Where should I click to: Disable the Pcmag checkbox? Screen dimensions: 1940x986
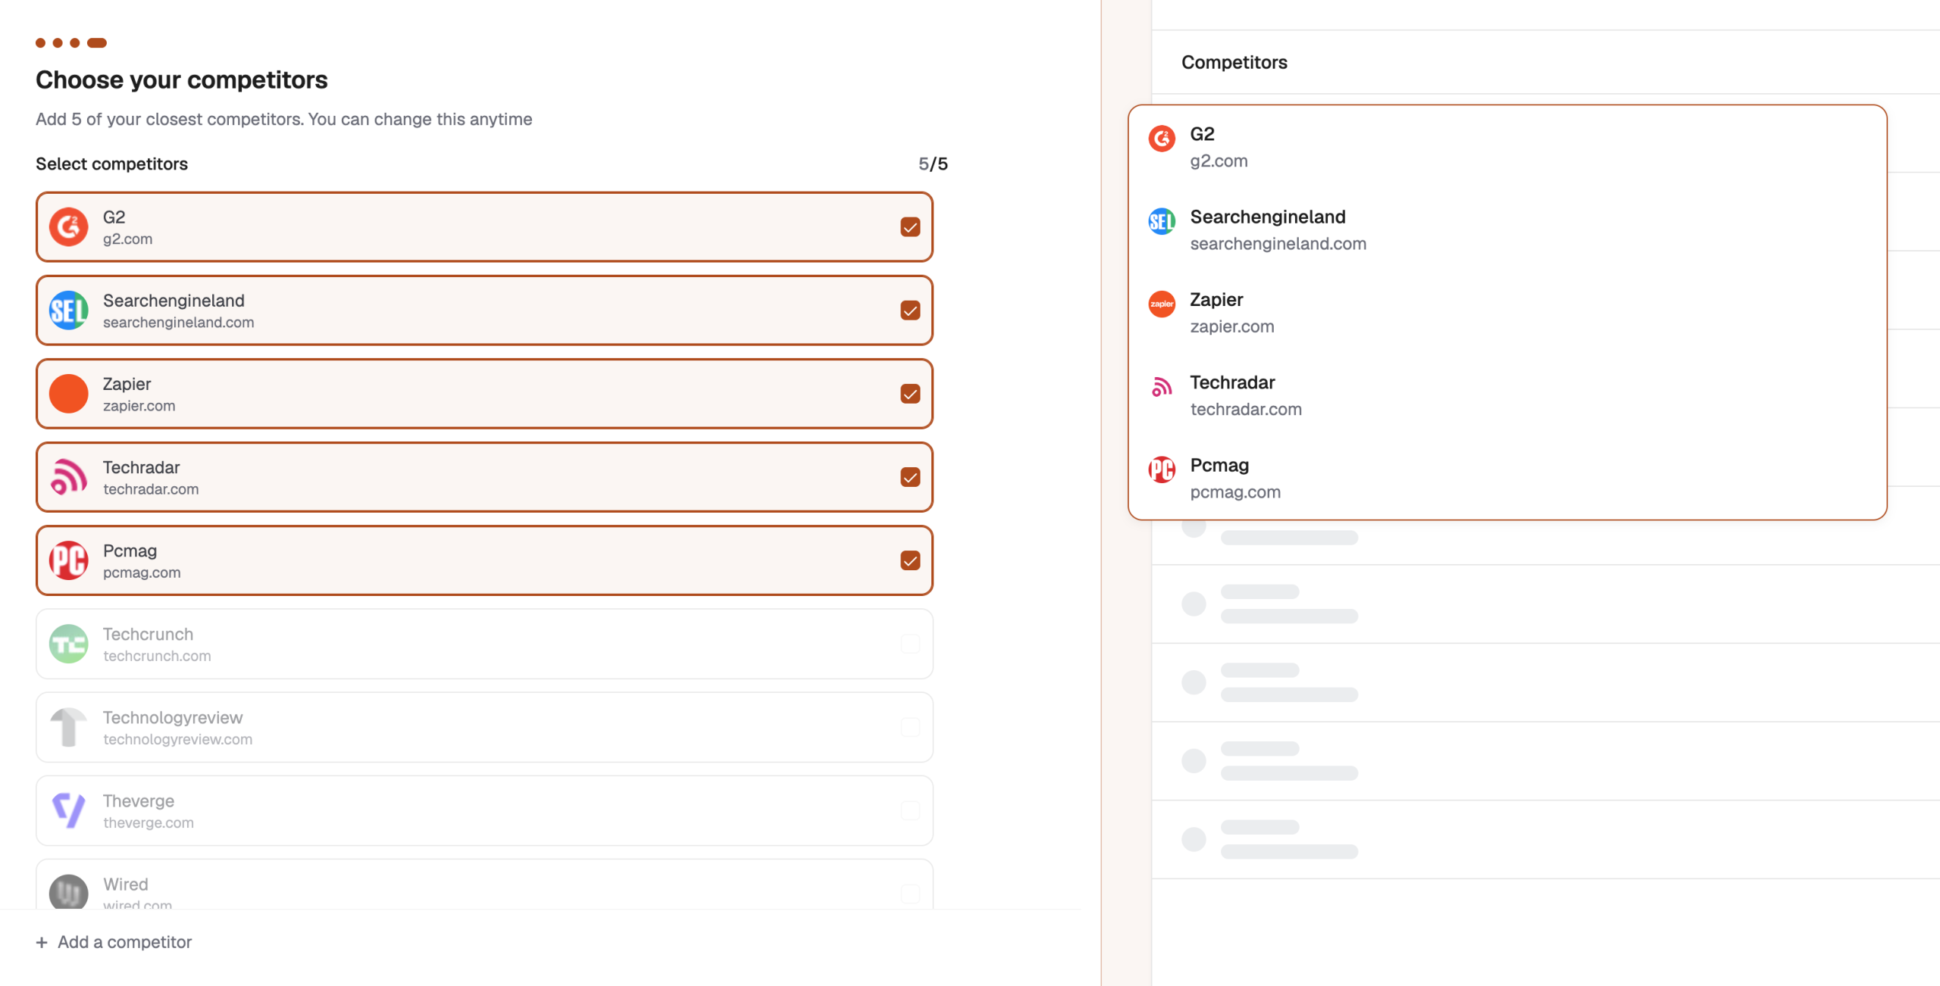(910, 560)
